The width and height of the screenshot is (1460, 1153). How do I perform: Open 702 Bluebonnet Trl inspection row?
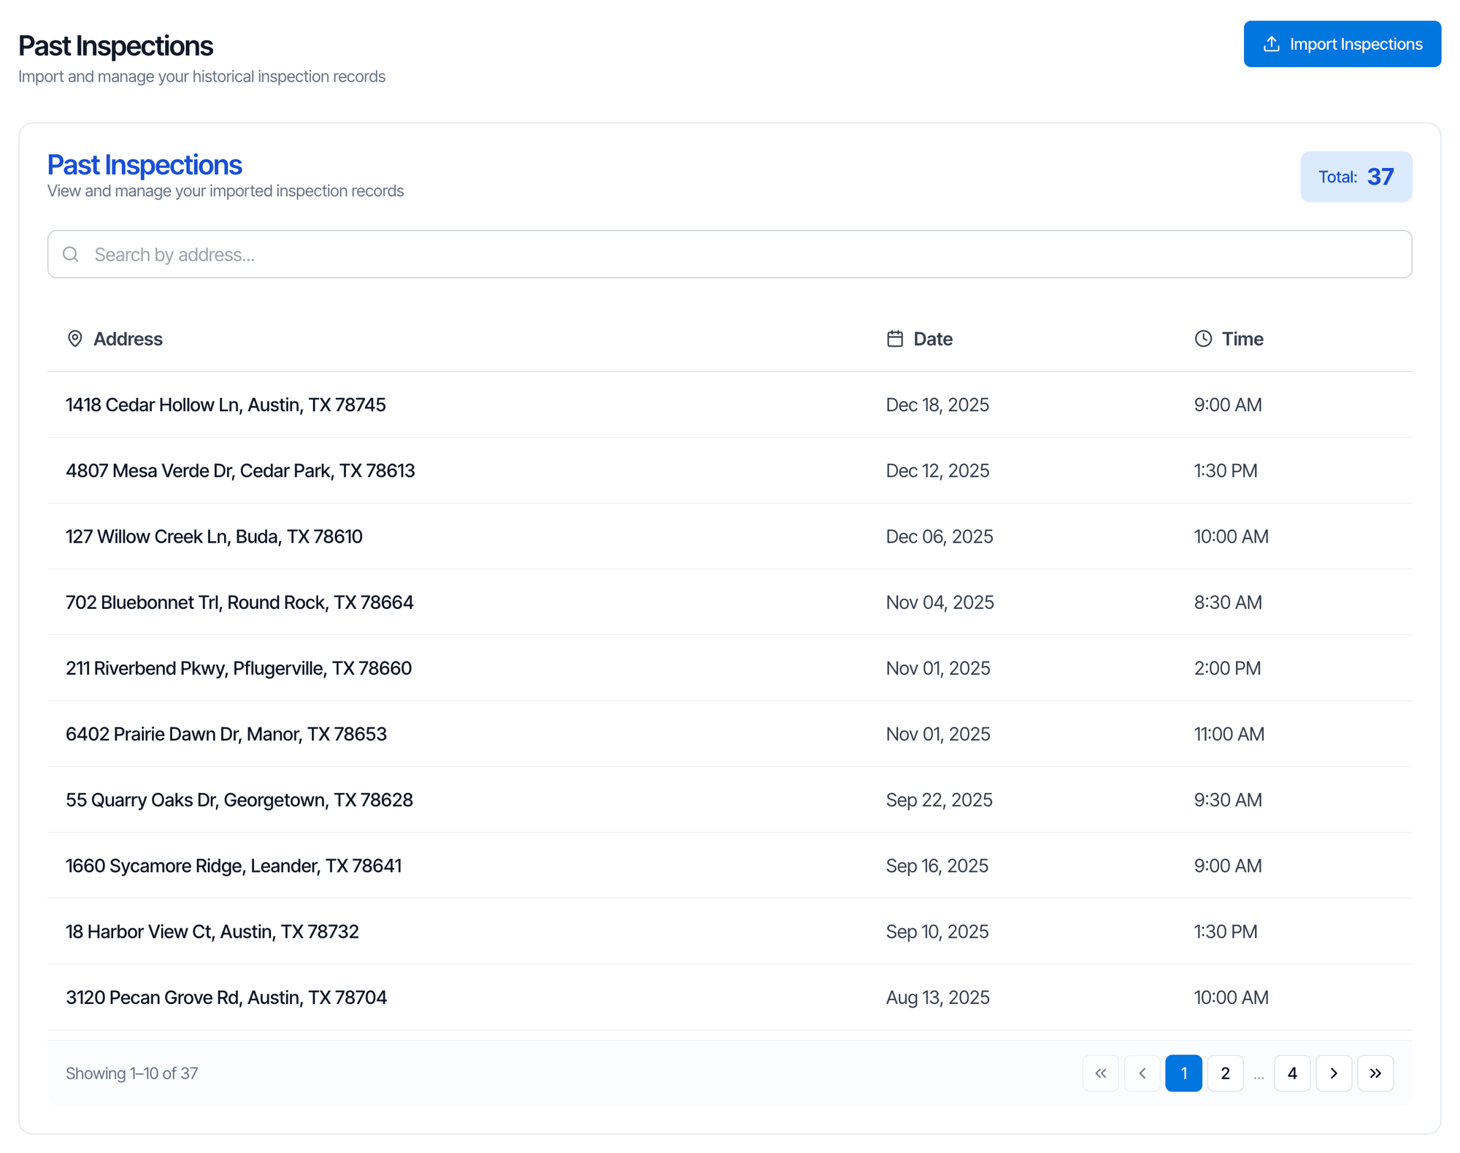(729, 602)
